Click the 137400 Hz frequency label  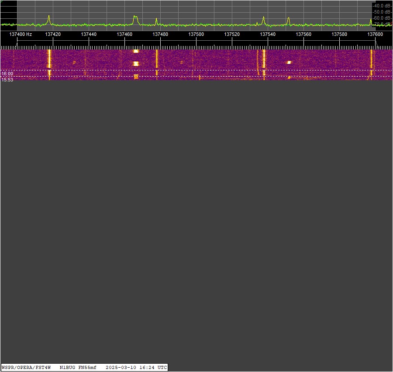21,34
